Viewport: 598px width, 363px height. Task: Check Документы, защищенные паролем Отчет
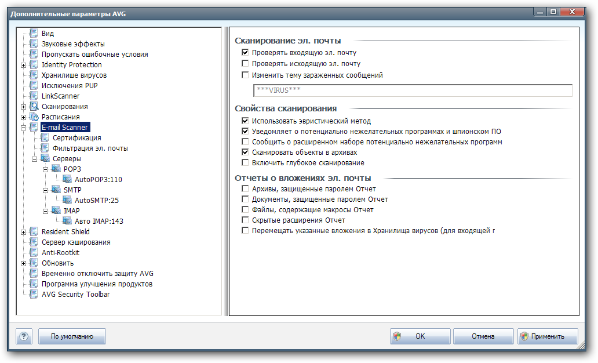click(245, 199)
